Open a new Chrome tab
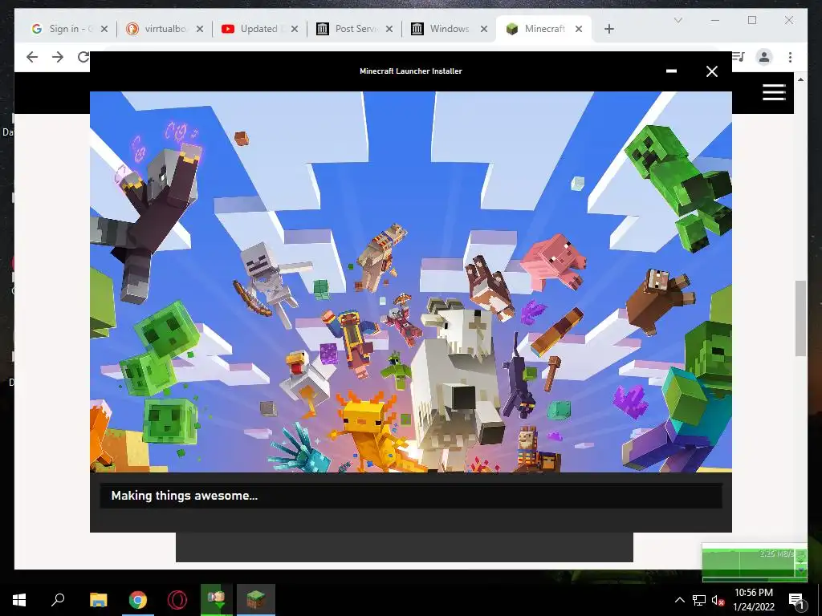The width and height of the screenshot is (822, 616). 608,29
